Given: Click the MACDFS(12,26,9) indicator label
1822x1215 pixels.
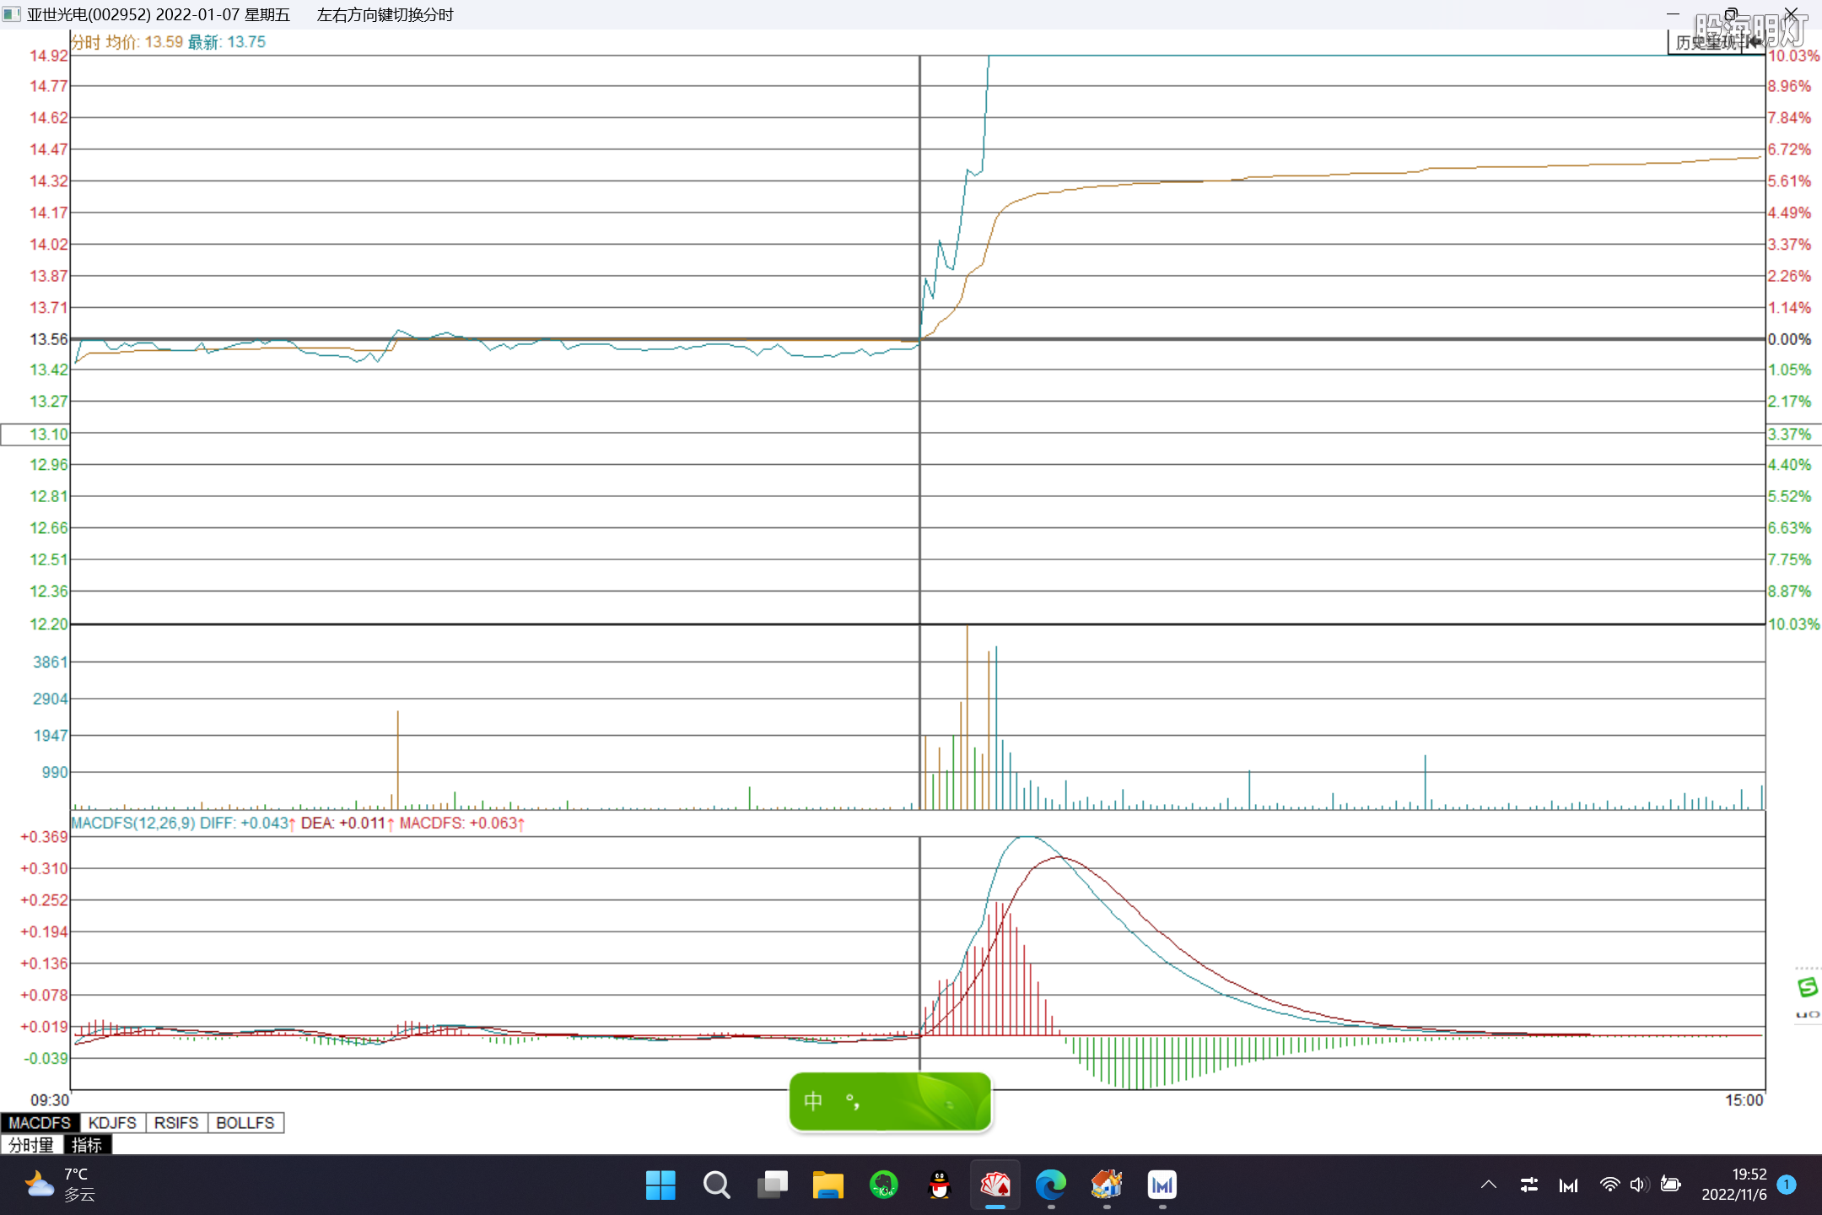Looking at the screenshot, I should [133, 823].
